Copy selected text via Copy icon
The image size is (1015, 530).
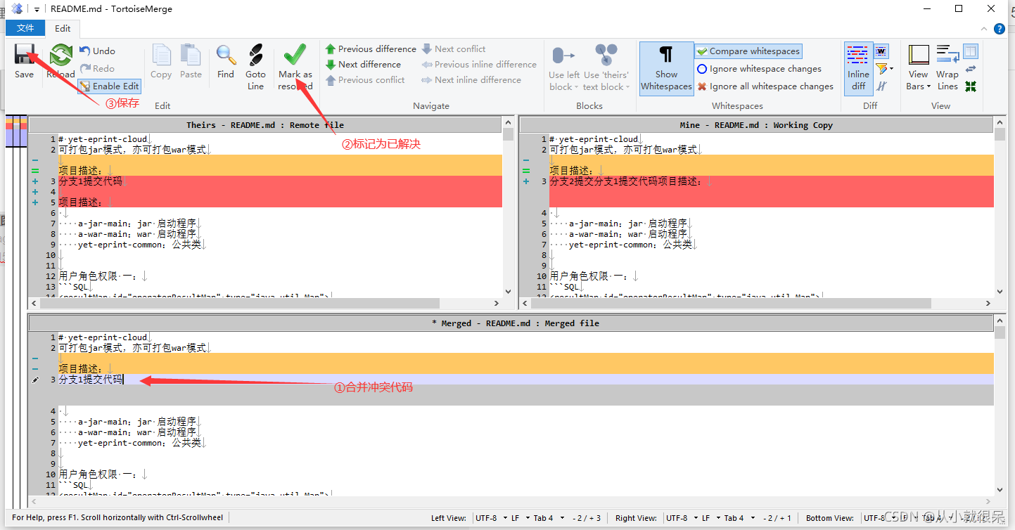point(161,61)
